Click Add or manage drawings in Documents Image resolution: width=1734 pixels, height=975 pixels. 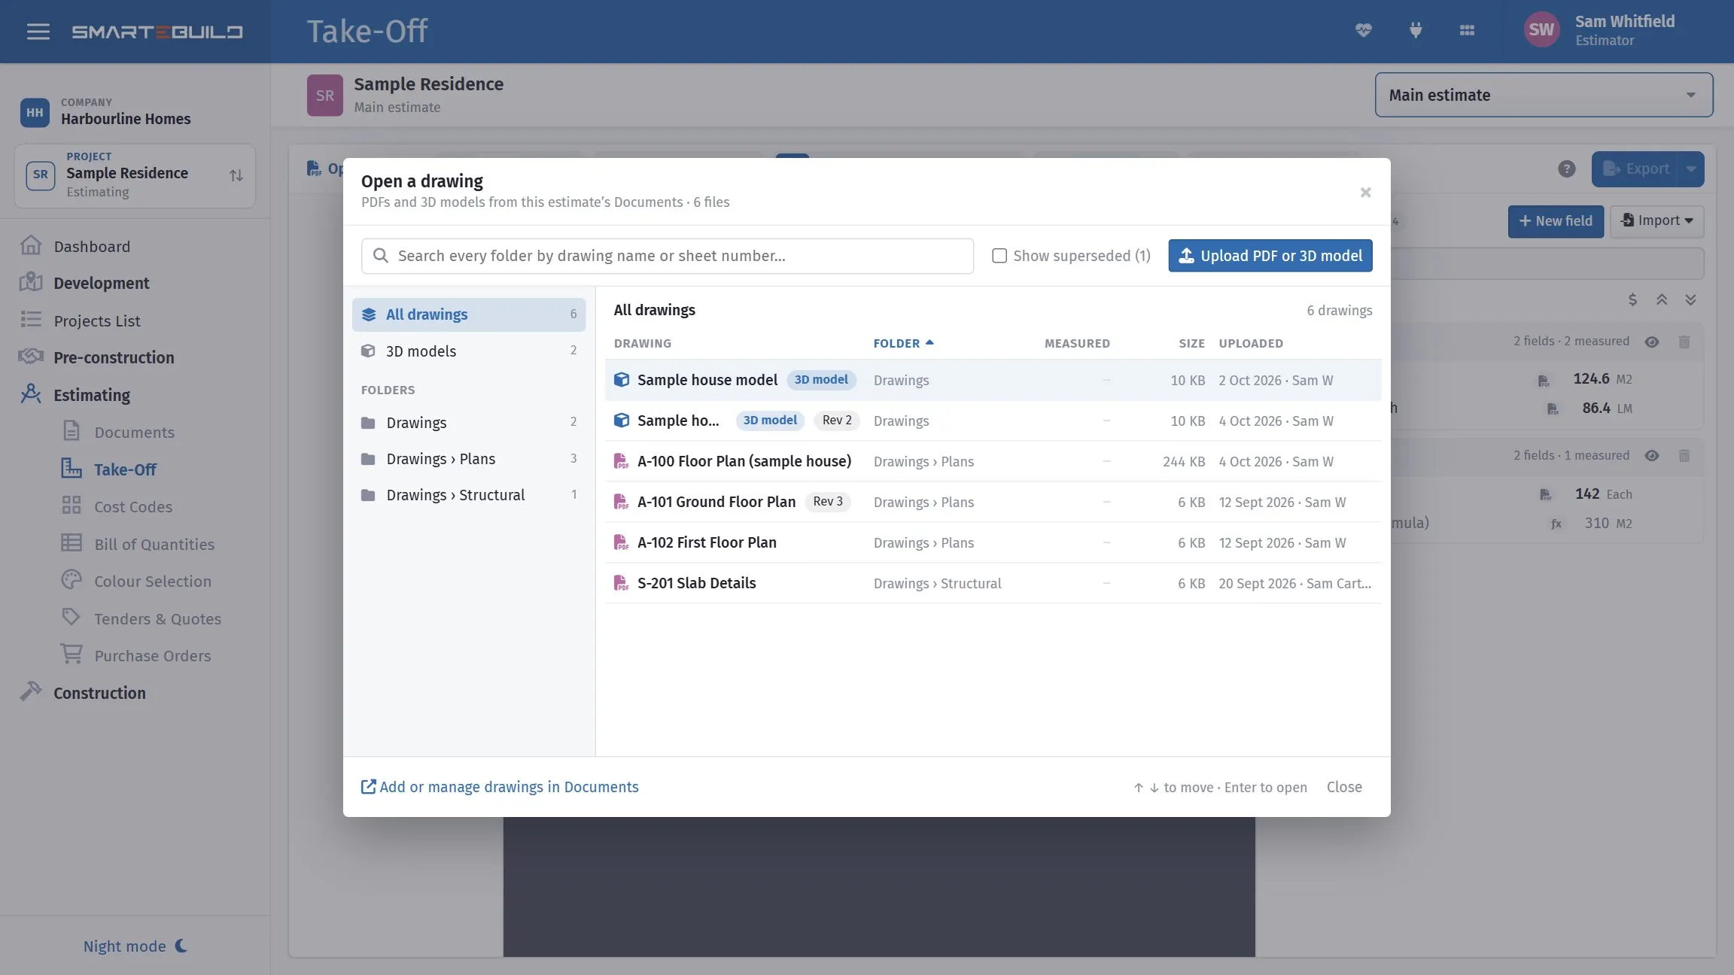(500, 787)
